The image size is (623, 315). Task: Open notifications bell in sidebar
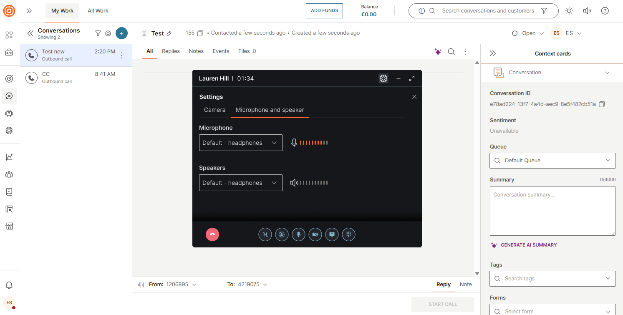pos(9,285)
